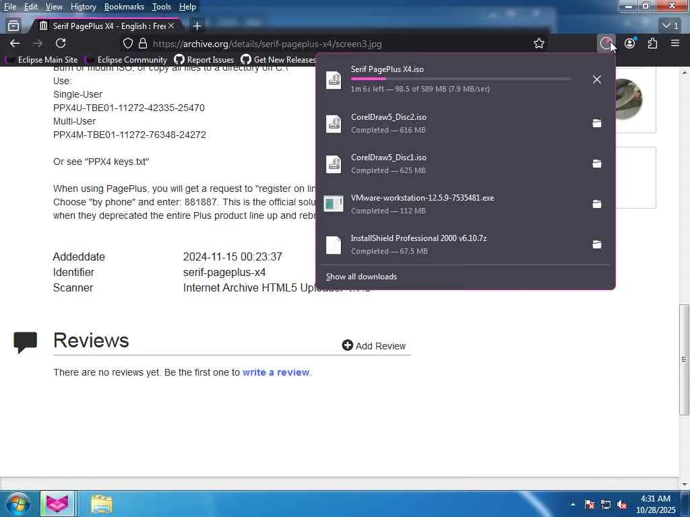The height and width of the screenshot is (517, 690).
Task: Click the round uploader avatar thumbnail
Action: [x=629, y=99]
